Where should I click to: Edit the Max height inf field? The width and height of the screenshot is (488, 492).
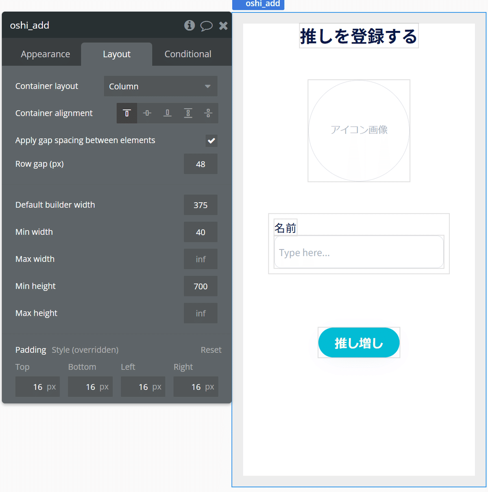tap(200, 313)
